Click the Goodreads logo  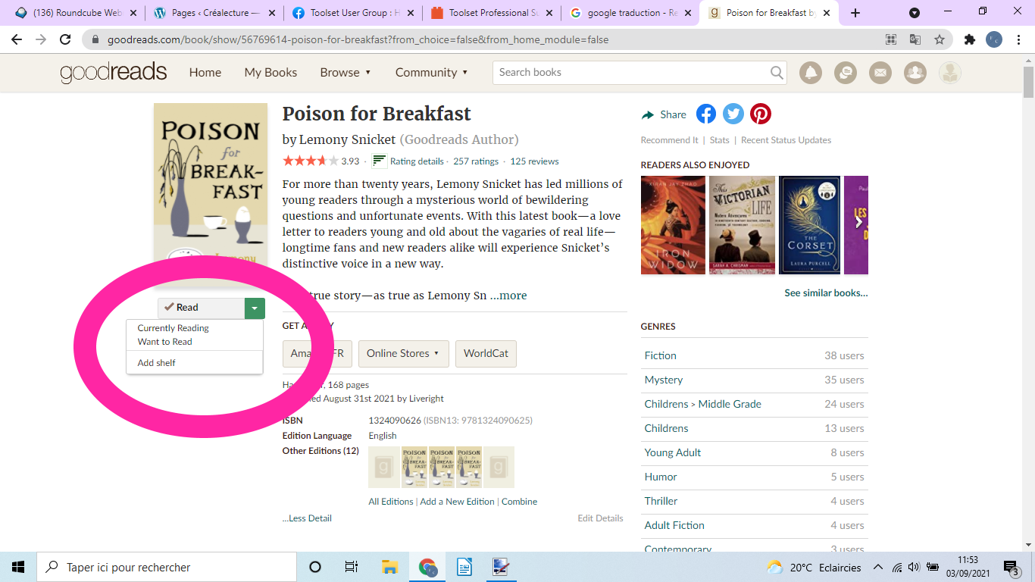pyautogui.click(x=114, y=73)
